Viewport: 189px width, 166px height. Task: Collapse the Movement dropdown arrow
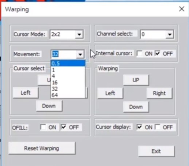(80, 54)
